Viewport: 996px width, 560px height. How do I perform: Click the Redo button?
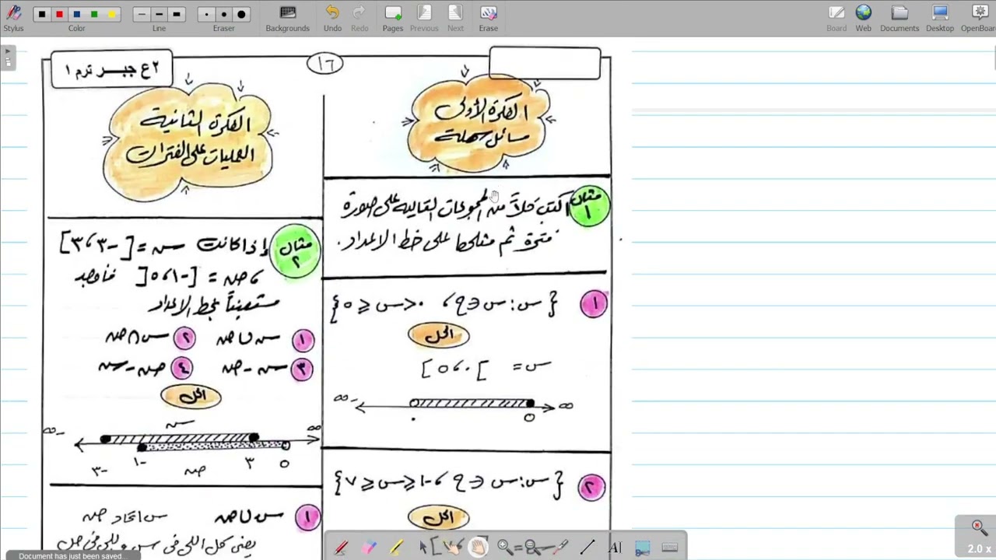tap(359, 17)
